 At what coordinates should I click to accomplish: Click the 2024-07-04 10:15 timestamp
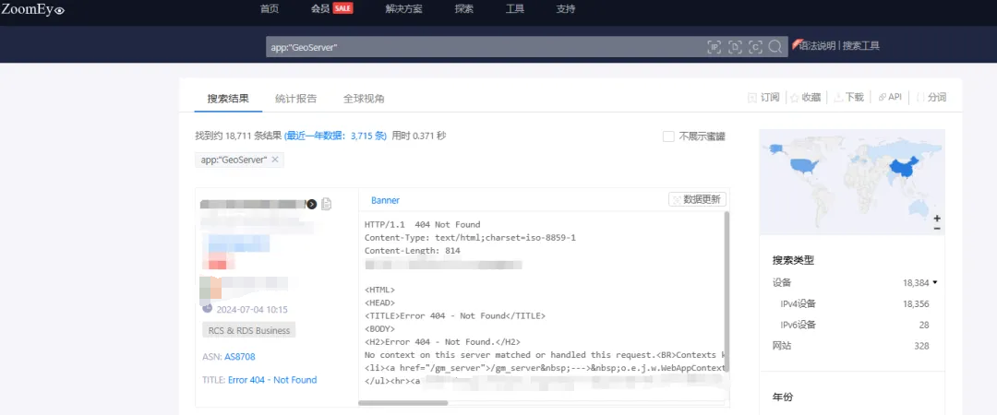click(x=252, y=310)
